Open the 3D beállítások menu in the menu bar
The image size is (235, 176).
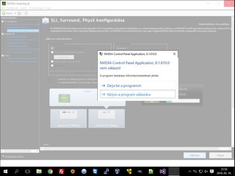(36, 8)
